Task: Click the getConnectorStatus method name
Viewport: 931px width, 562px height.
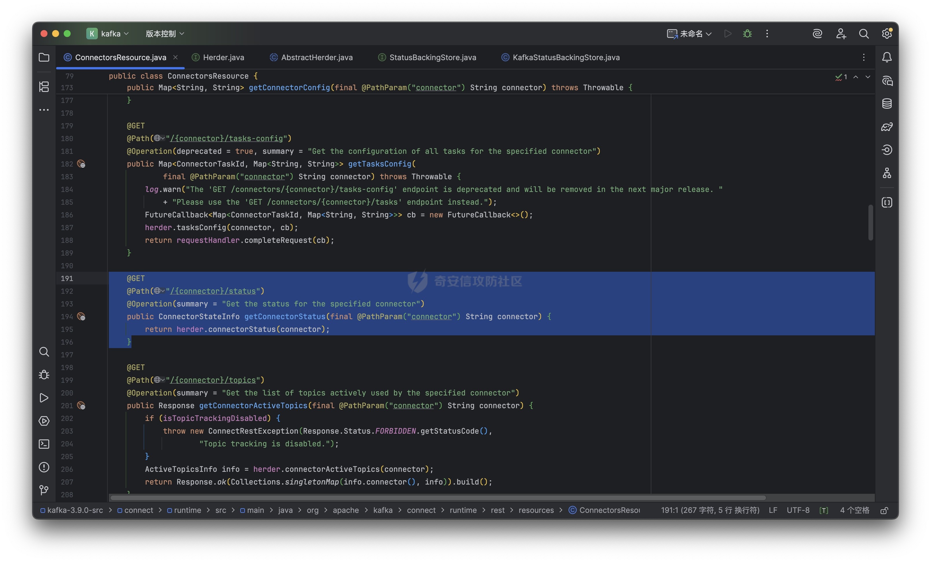Action: pyautogui.click(x=285, y=317)
